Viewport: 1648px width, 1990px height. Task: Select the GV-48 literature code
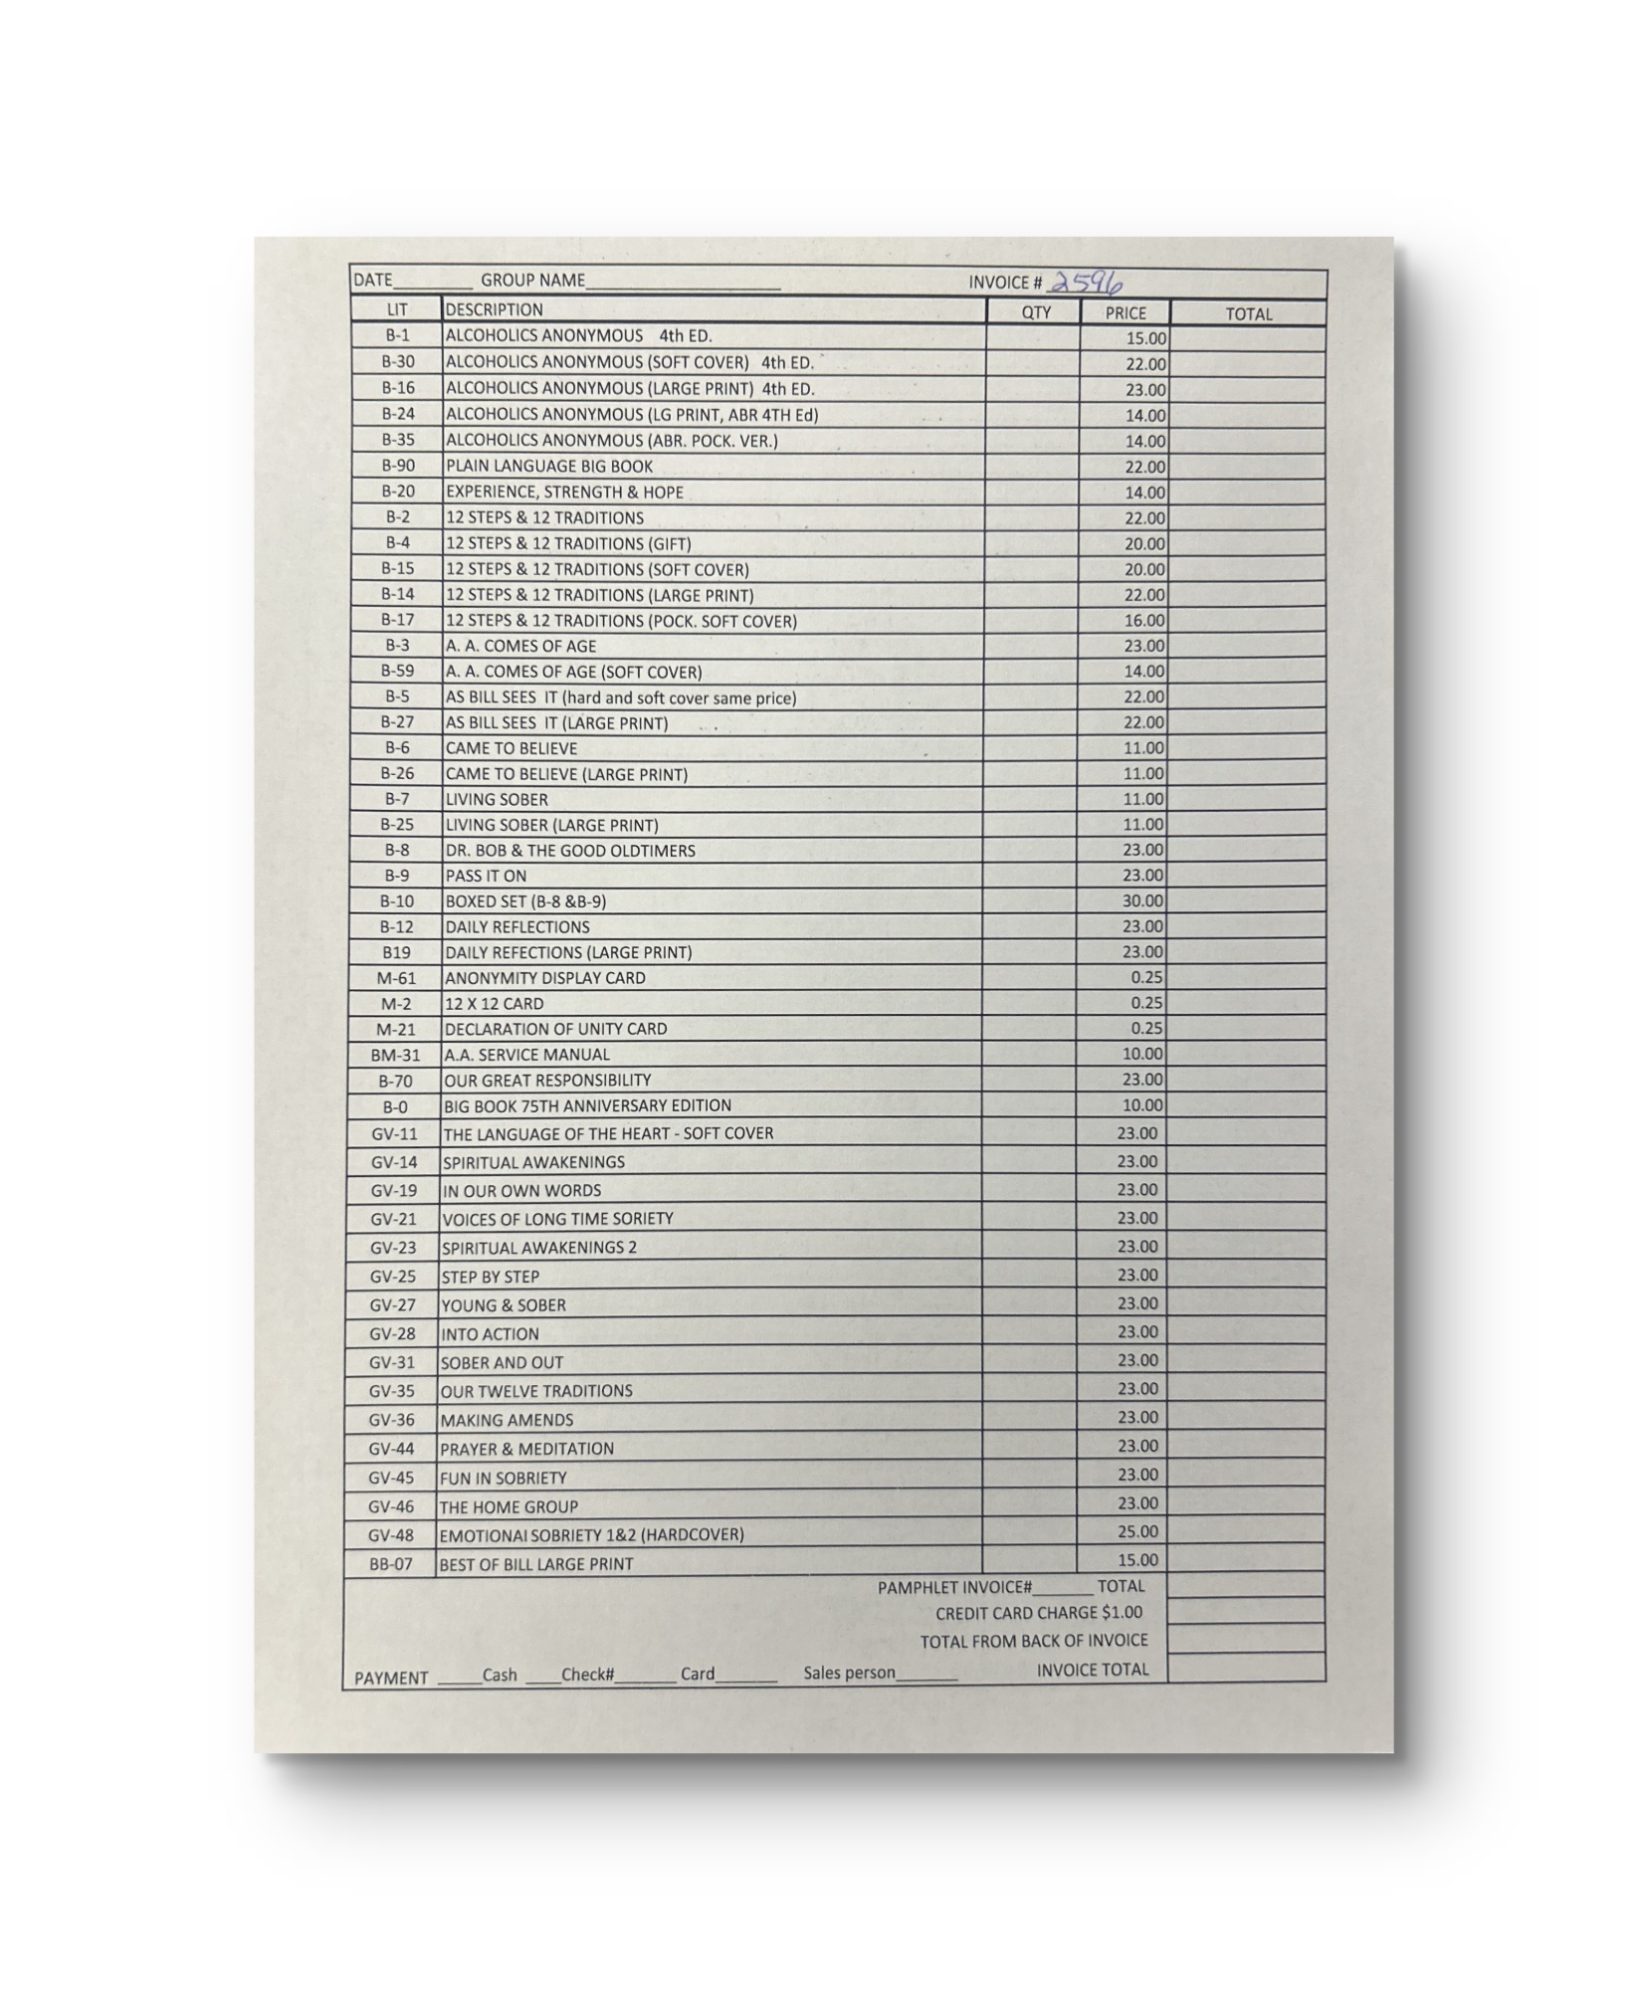391,1535
